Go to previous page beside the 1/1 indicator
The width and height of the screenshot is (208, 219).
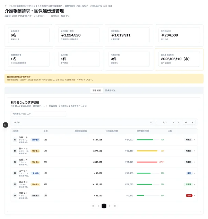pos(156,122)
